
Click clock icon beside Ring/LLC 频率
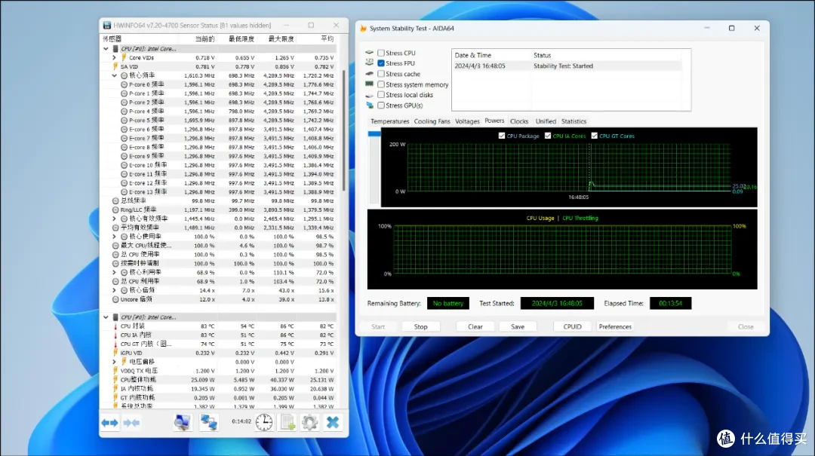[115, 210]
